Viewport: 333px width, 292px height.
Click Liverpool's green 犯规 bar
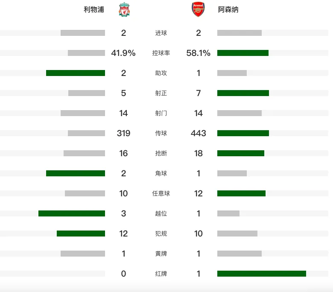point(81,234)
